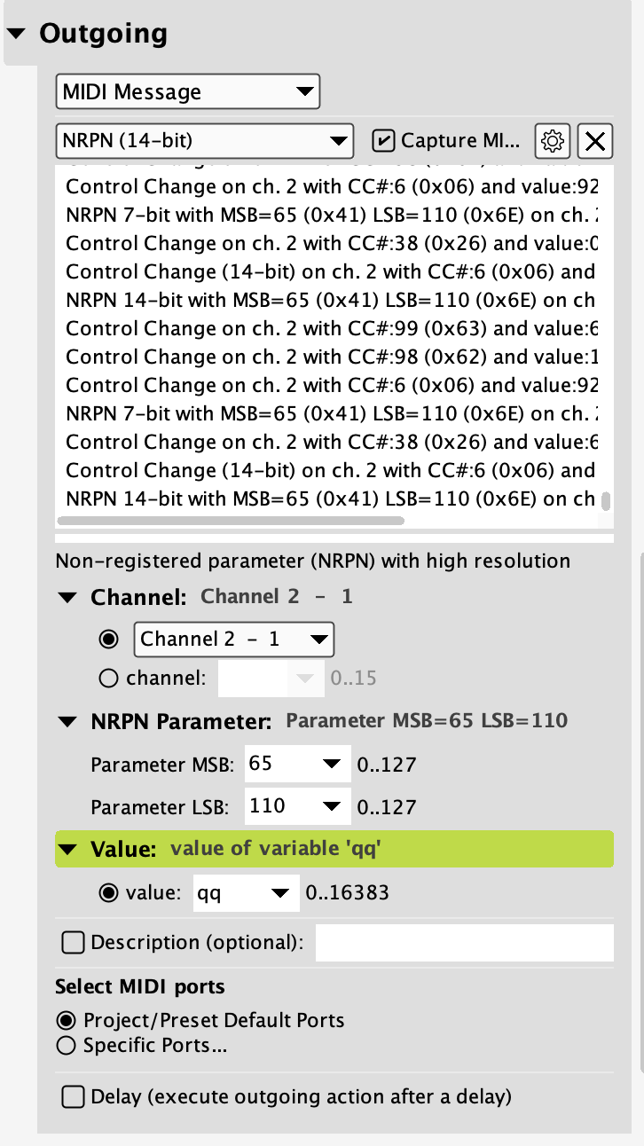
Task: Select the custom channel radio button
Action: [x=109, y=679]
